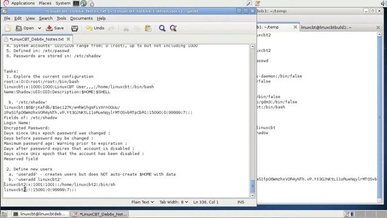387x218 pixels.
Task: Open the Search menu
Action: 46,18
